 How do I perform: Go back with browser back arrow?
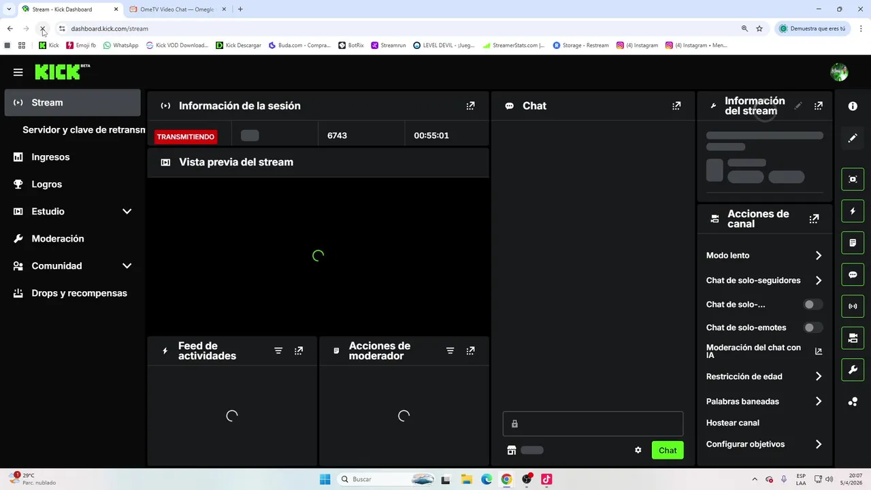click(x=10, y=29)
